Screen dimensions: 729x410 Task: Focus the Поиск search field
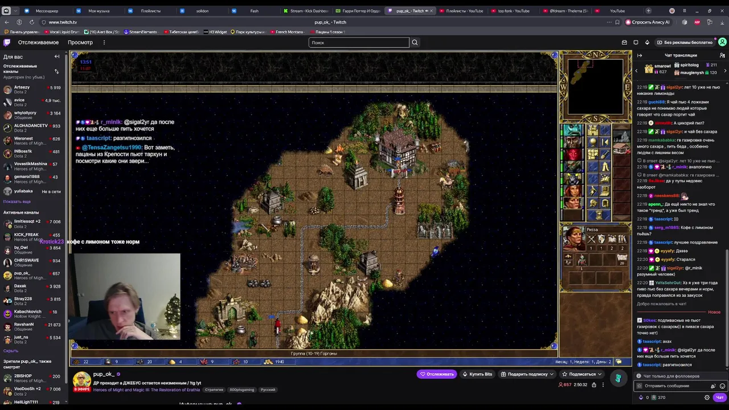pyautogui.click(x=359, y=42)
